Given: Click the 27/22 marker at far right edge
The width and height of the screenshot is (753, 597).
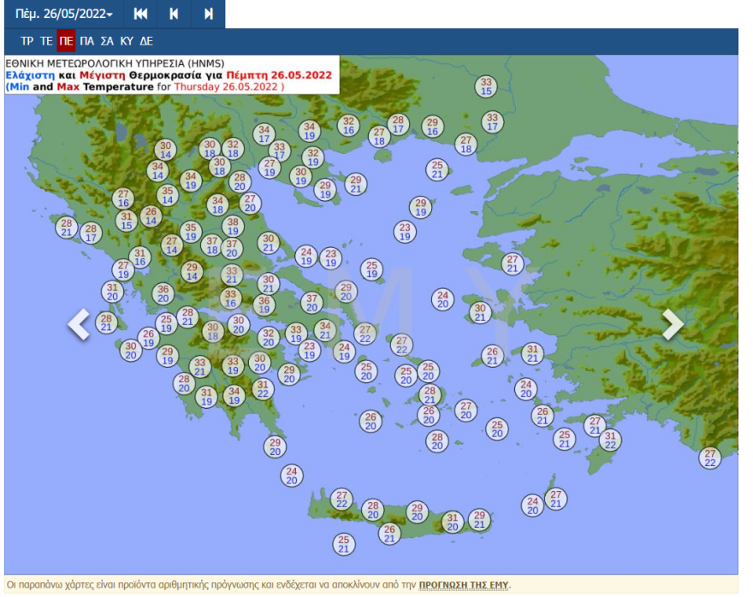Looking at the screenshot, I should [709, 458].
